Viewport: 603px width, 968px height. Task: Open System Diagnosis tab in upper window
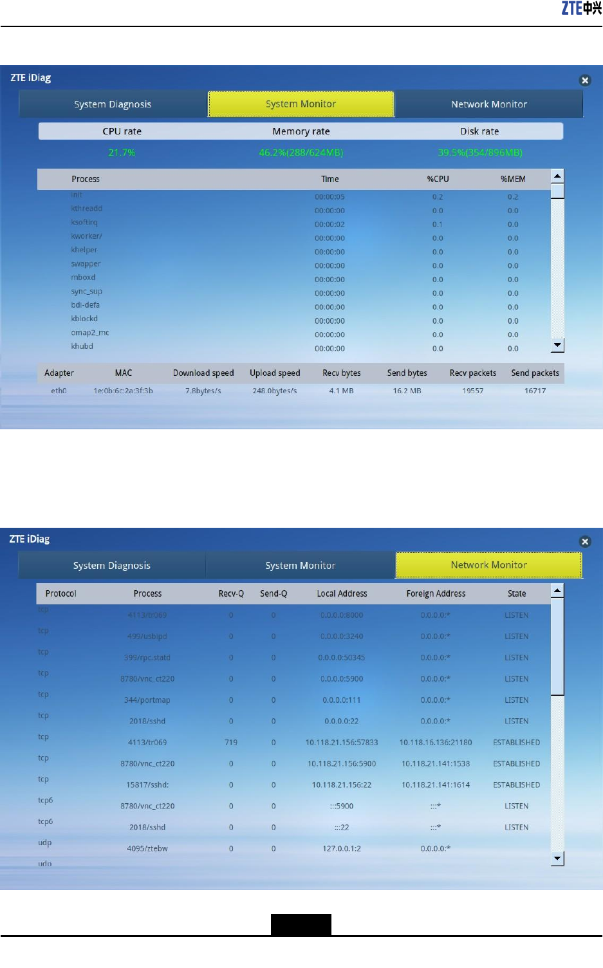click(x=113, y=104)
